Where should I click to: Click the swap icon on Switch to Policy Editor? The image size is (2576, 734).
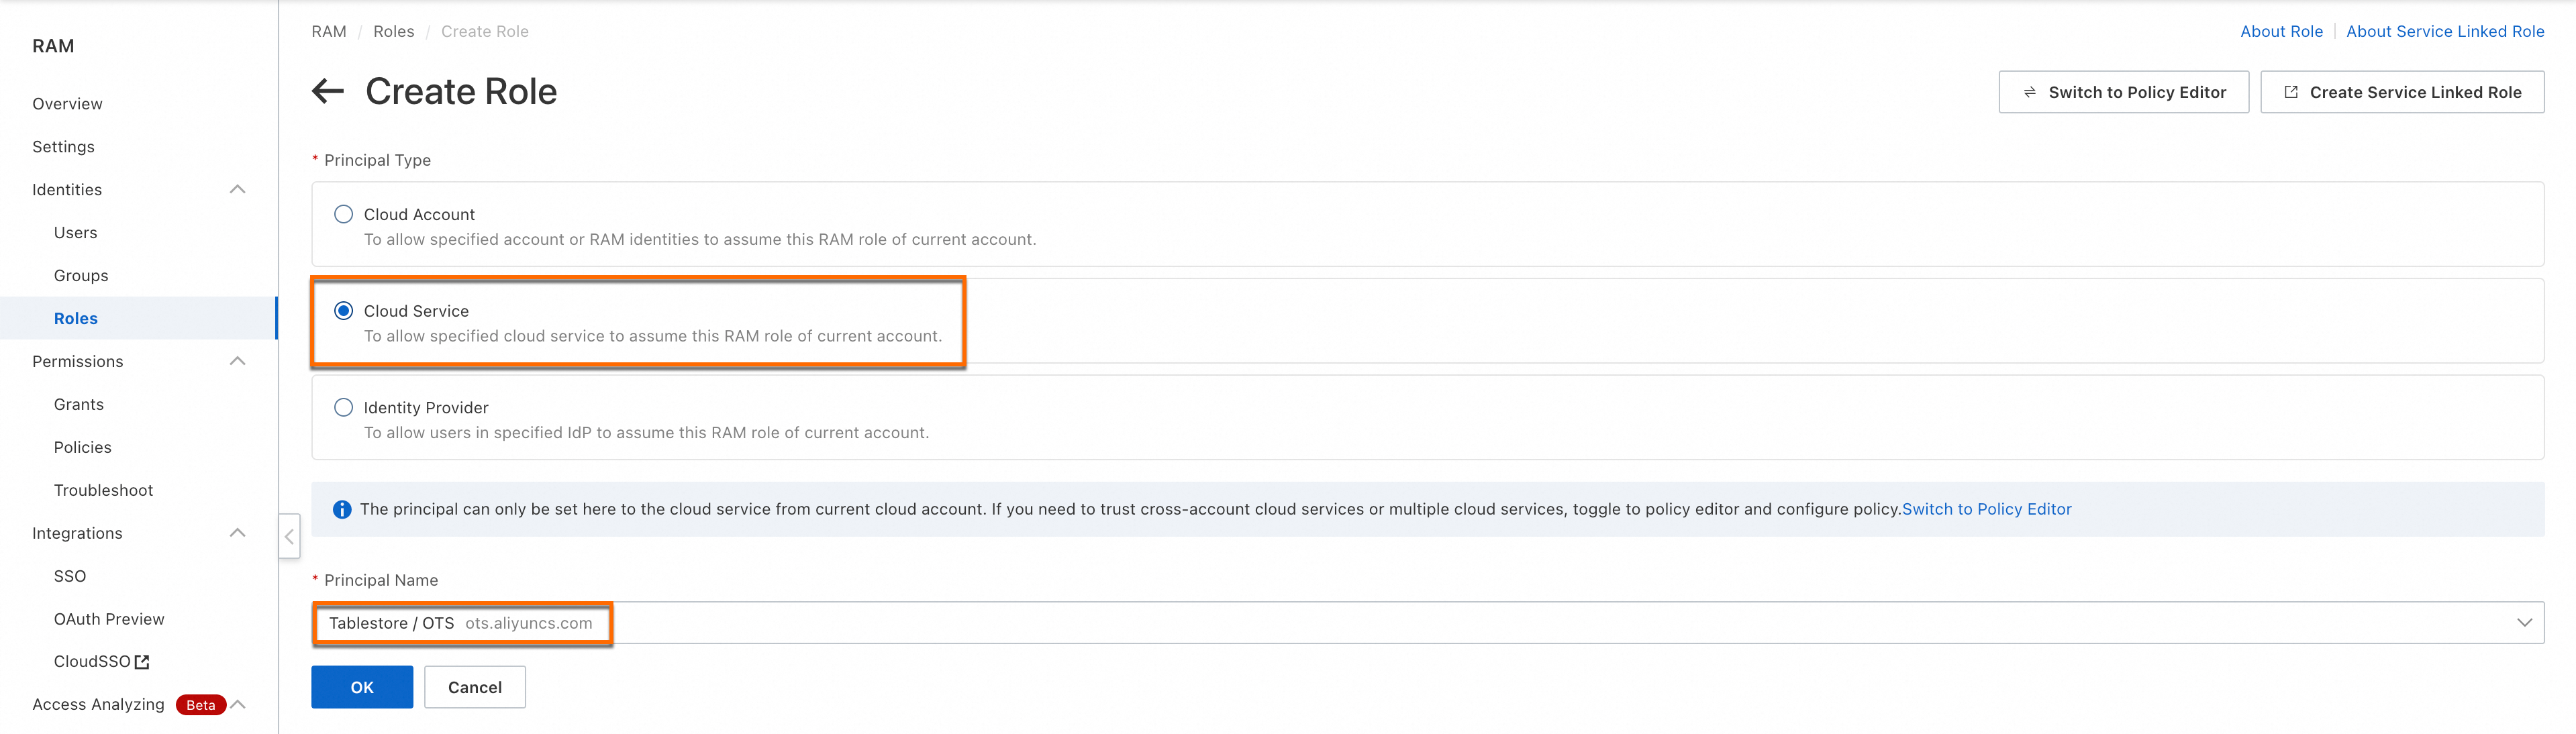[2029, 92]
